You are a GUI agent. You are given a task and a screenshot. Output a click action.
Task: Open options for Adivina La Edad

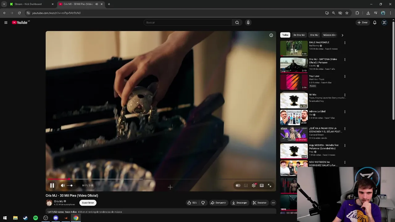pyautogui.click(x=345, y=112)
